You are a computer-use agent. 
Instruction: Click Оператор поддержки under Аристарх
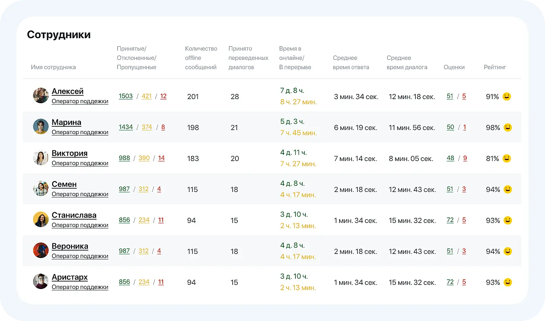(80, 287)
